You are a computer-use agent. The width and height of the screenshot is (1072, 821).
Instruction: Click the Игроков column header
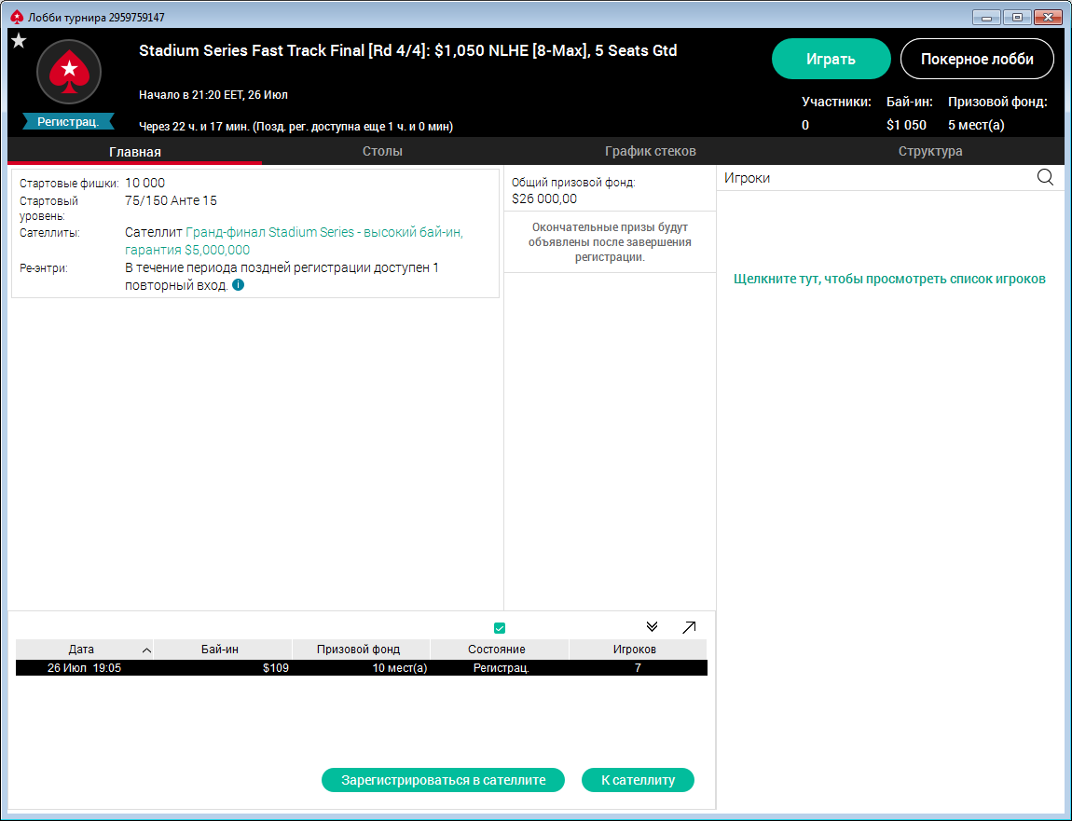tap(638, 650)
